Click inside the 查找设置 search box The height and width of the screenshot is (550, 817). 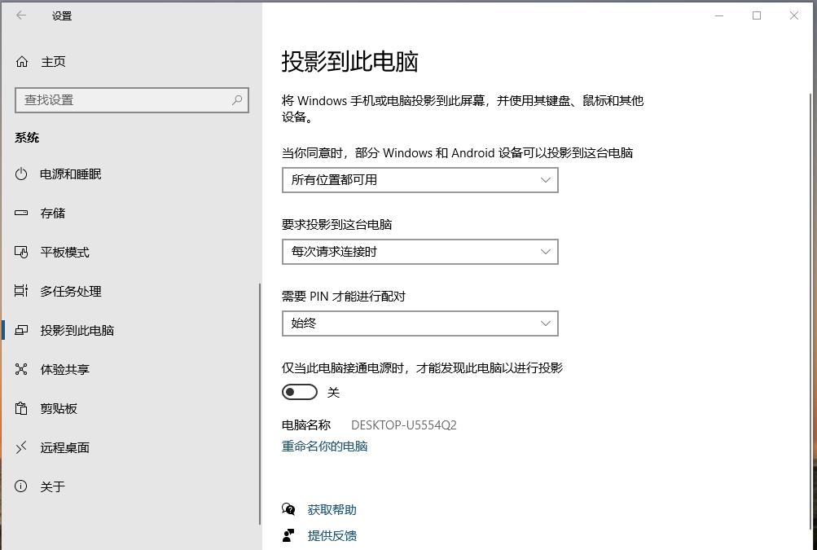pyautogui.click(x=122, y=99)
